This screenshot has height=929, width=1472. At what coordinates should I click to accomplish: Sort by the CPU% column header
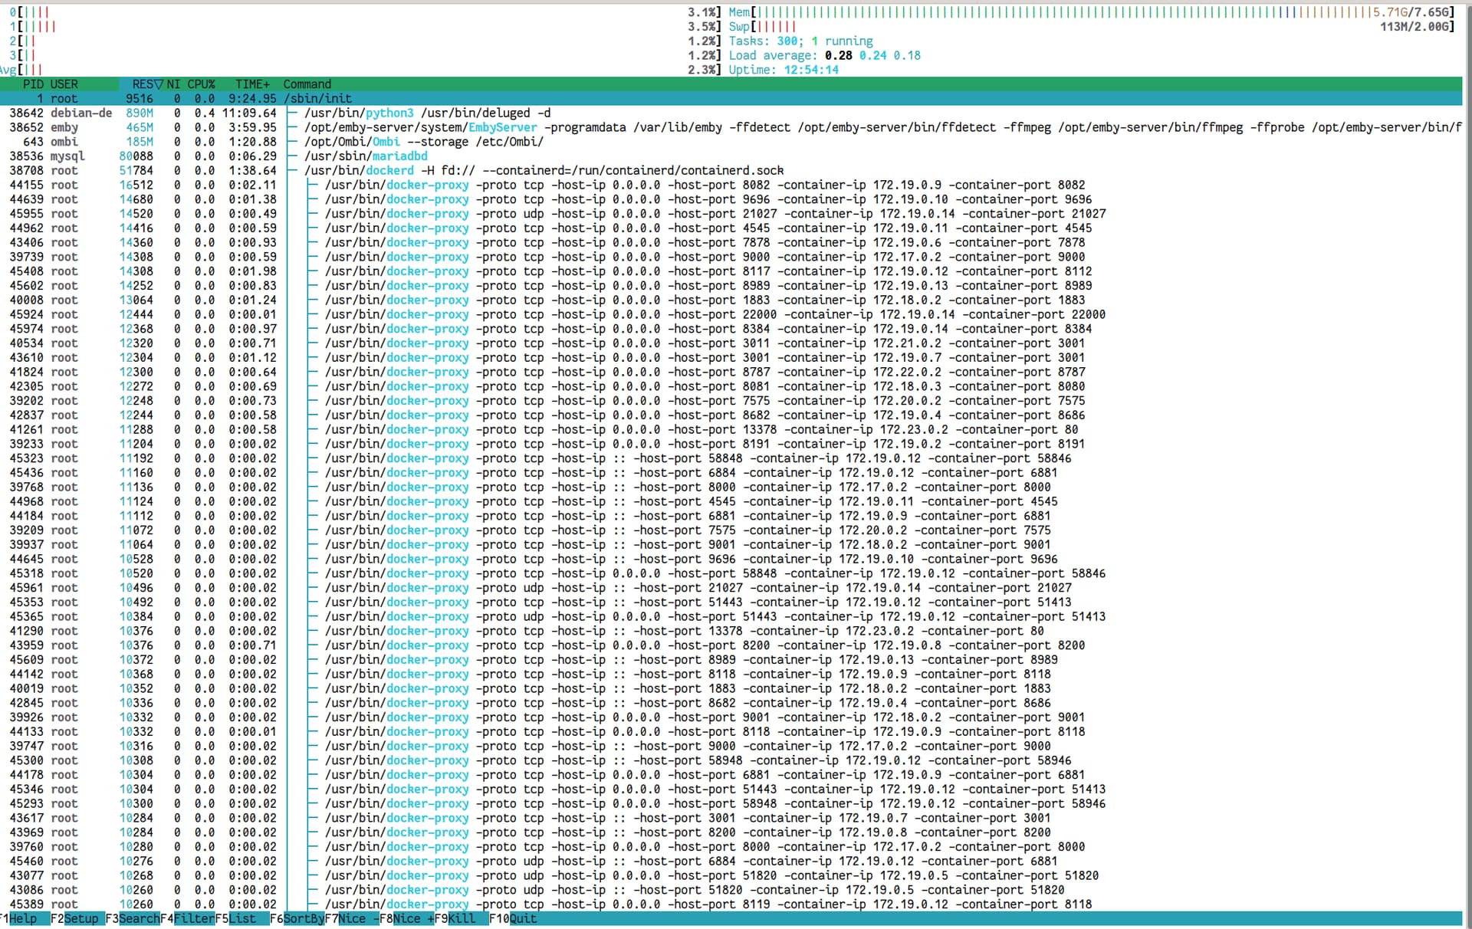[x=201, y=84]
